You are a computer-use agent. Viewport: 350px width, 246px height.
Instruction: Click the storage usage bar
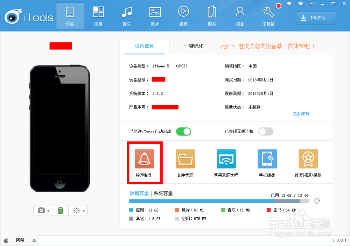[x=219, y=201]
